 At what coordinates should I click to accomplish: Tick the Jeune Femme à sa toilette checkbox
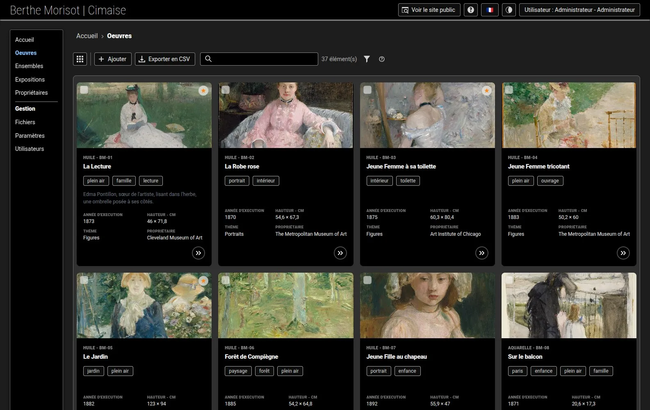[367, 90]
